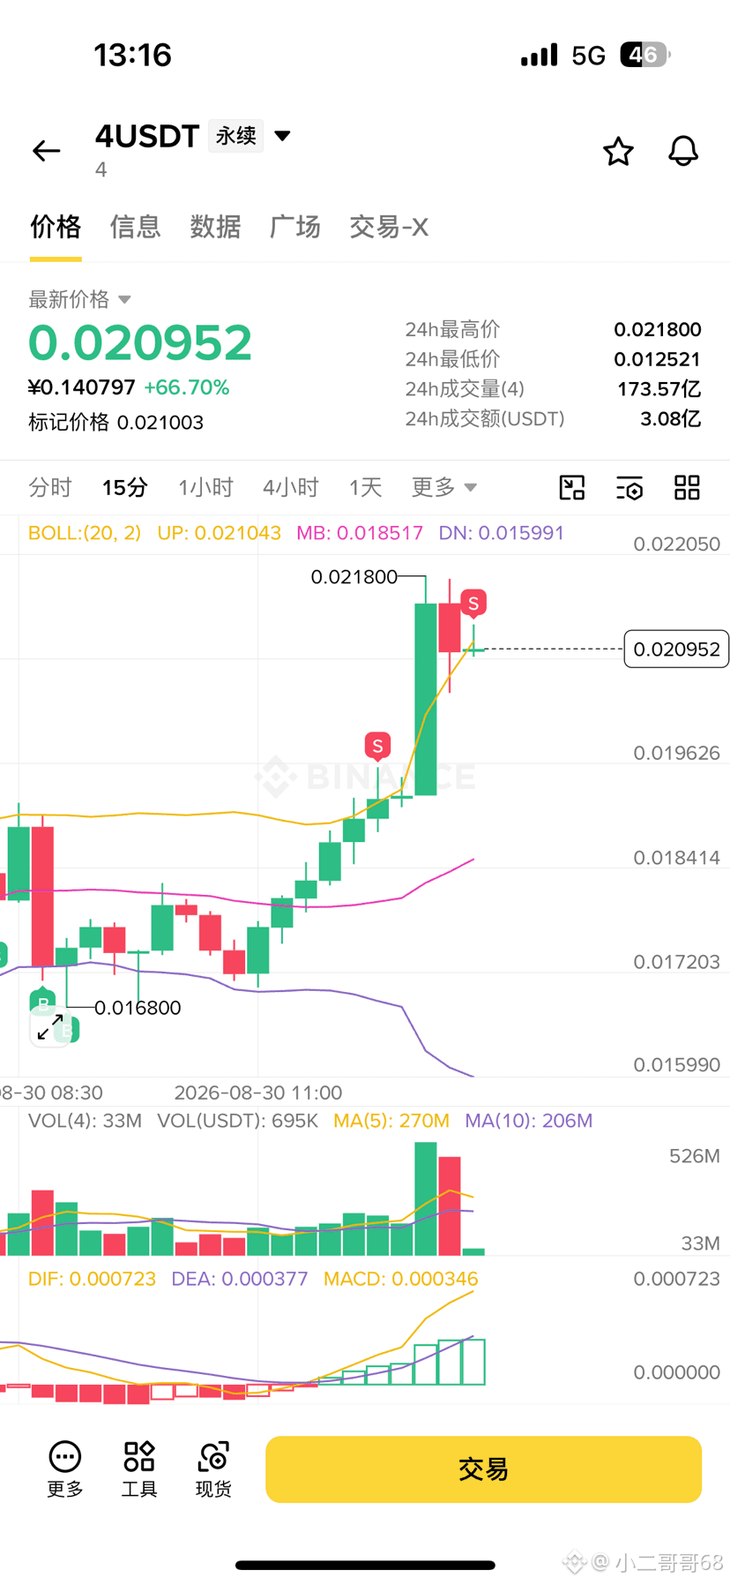This screenshot has width=730, height=1585.
Task: Open price alerts with the bell icon
Action: point(683,151)
